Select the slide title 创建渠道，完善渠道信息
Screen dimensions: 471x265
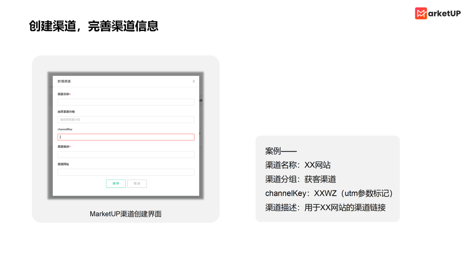pos(94,27)
